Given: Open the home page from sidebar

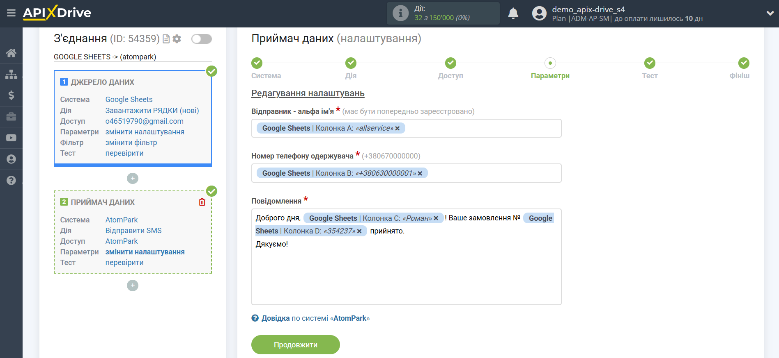Looking at the screenshot, I should 11,53.
